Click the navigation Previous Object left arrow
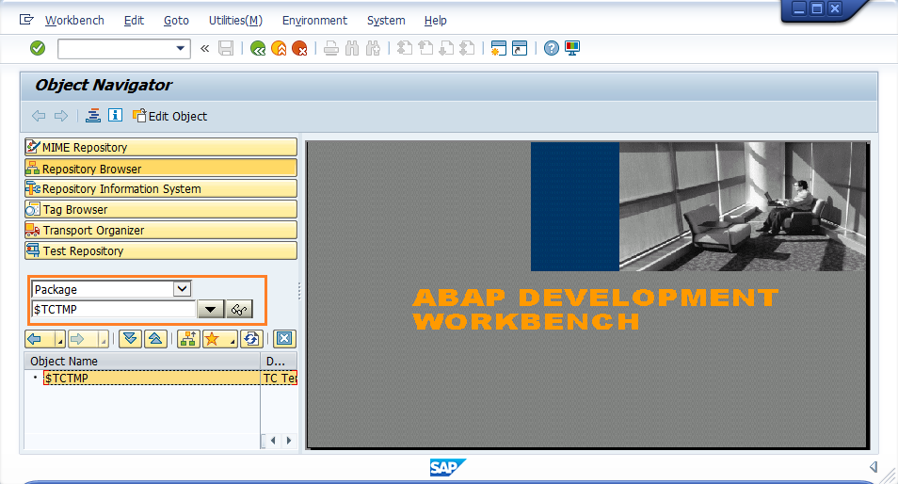The height and width of the screenshot is (484, 898). (36, 339)
